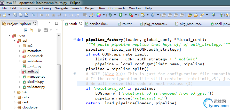Click the green Run button
The height and width of the screenshot is (110, 230).
coord(121,15)
